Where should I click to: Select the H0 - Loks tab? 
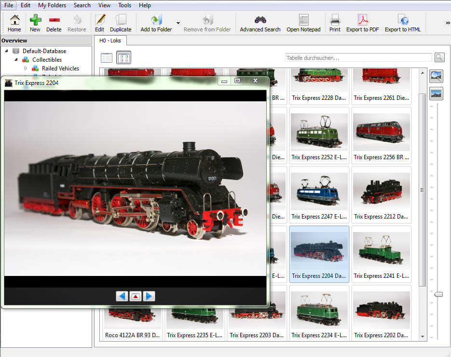110,41
